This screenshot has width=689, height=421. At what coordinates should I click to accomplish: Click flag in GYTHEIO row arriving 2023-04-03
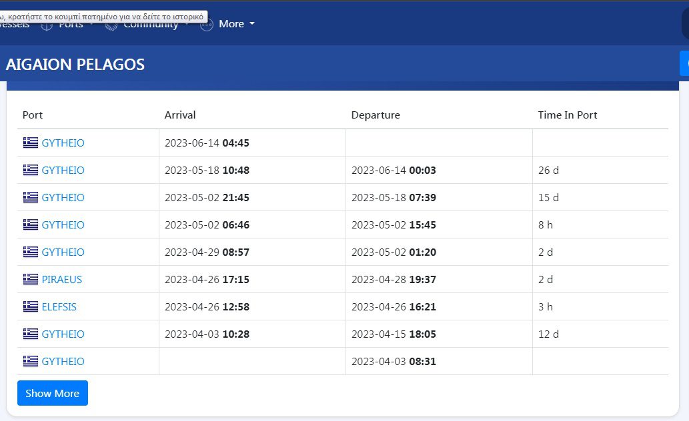(30, 334)
